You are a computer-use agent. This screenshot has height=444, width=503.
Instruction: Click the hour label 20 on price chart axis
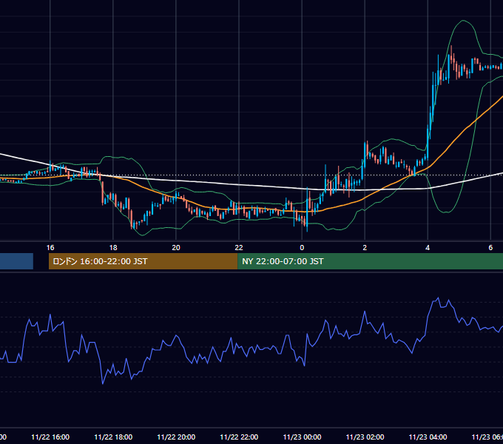[x=176, y=248]
